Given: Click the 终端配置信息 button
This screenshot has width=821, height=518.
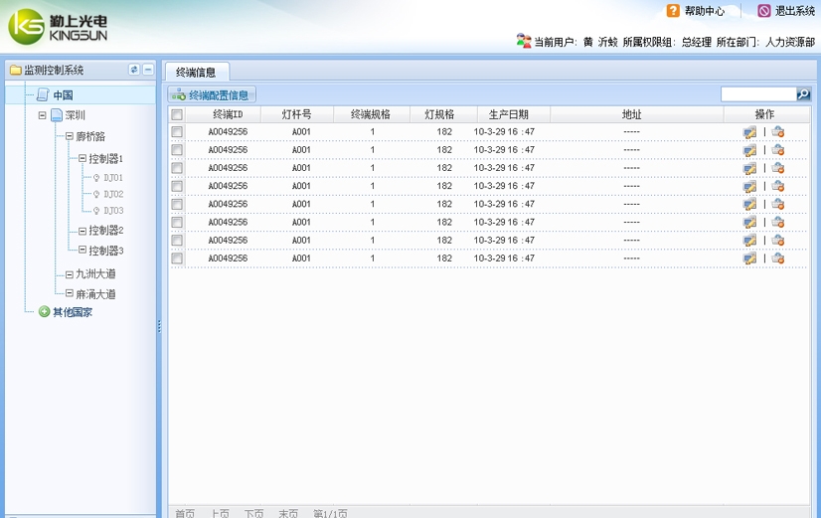Looking at the screenshot, I should [x=212, y=95].
